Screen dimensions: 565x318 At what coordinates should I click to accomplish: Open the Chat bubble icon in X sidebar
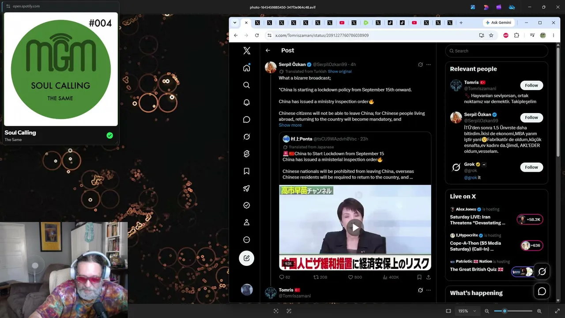tap(247, 120)
